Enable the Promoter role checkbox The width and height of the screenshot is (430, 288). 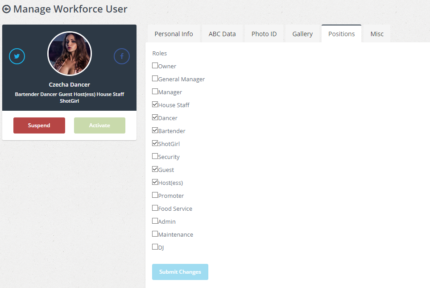[155, 195]
